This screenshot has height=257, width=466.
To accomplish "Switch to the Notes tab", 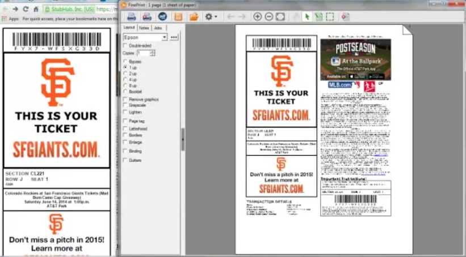I will point(144,28).
